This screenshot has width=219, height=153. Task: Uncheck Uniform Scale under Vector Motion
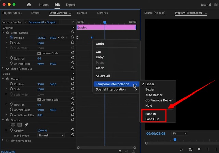click(39, 53)
